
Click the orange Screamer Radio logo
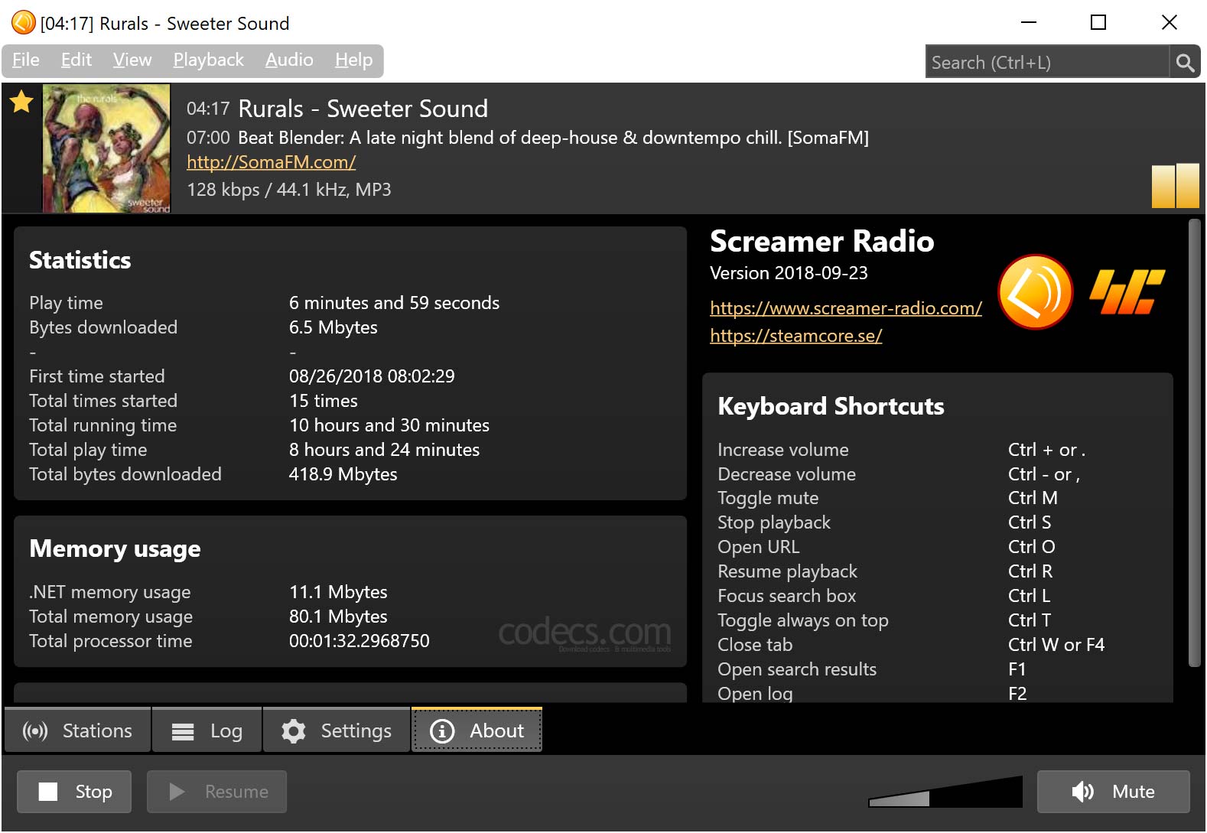click(x=1035, y=292)
